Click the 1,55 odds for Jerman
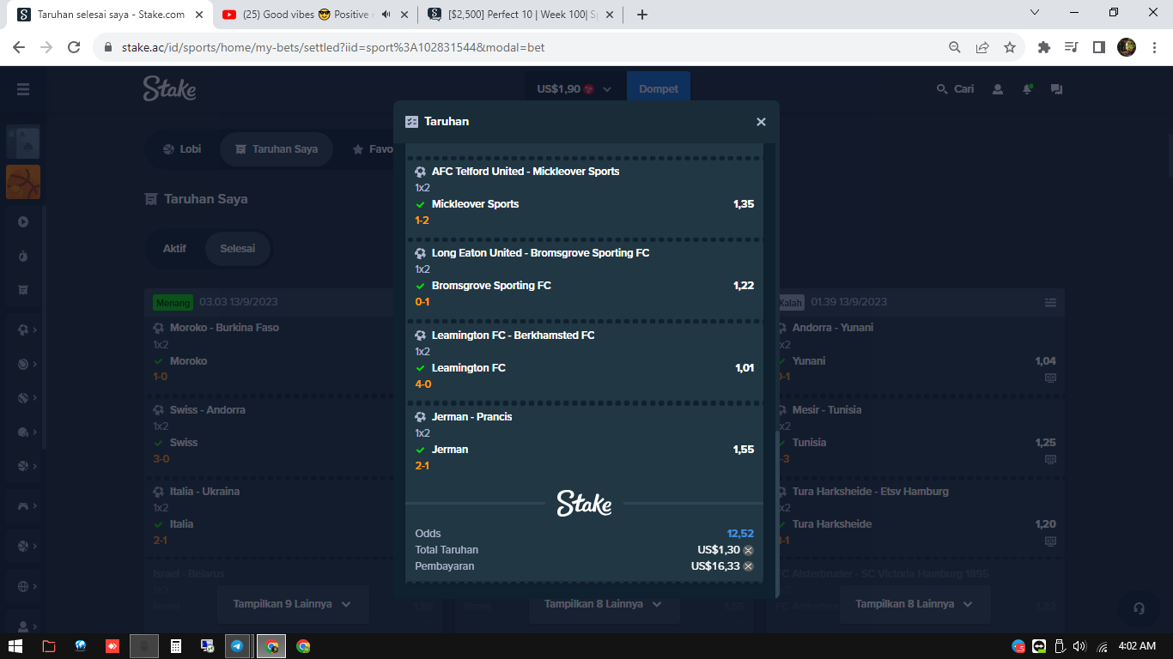This screenshot has height=659, width=1173. point(744,450)
